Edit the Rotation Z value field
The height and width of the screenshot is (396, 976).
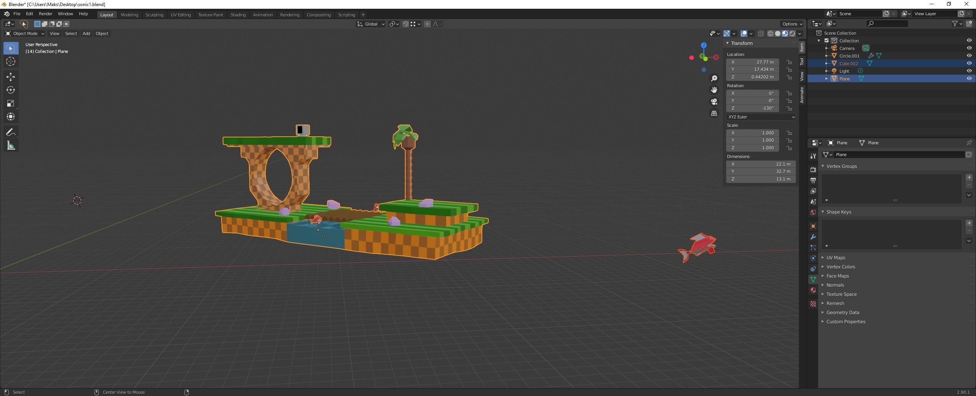pyautogui.click(x=753, y=108)
